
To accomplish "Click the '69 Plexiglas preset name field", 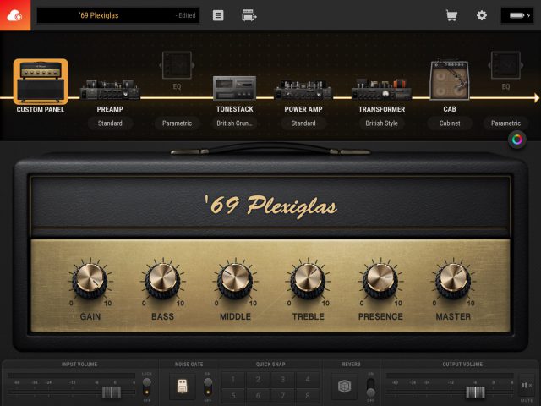I will pyautogui.click(x=117, y=15).
